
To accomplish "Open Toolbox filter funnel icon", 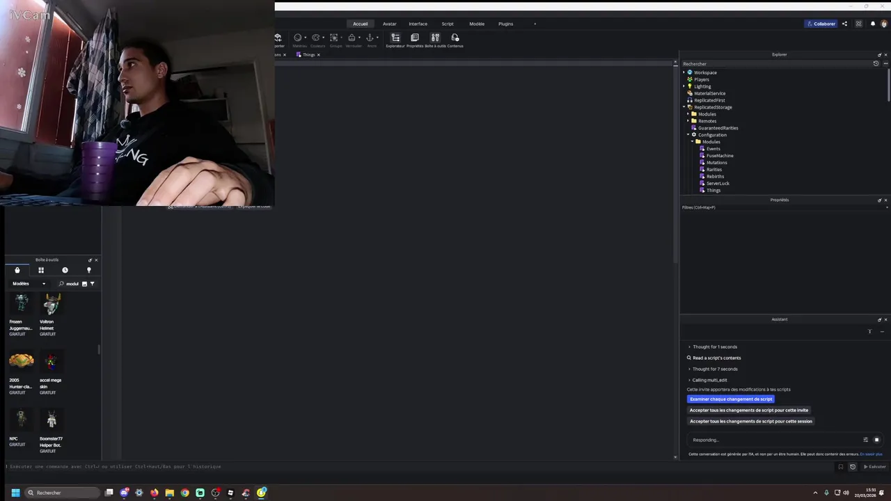I will [92, 284].
